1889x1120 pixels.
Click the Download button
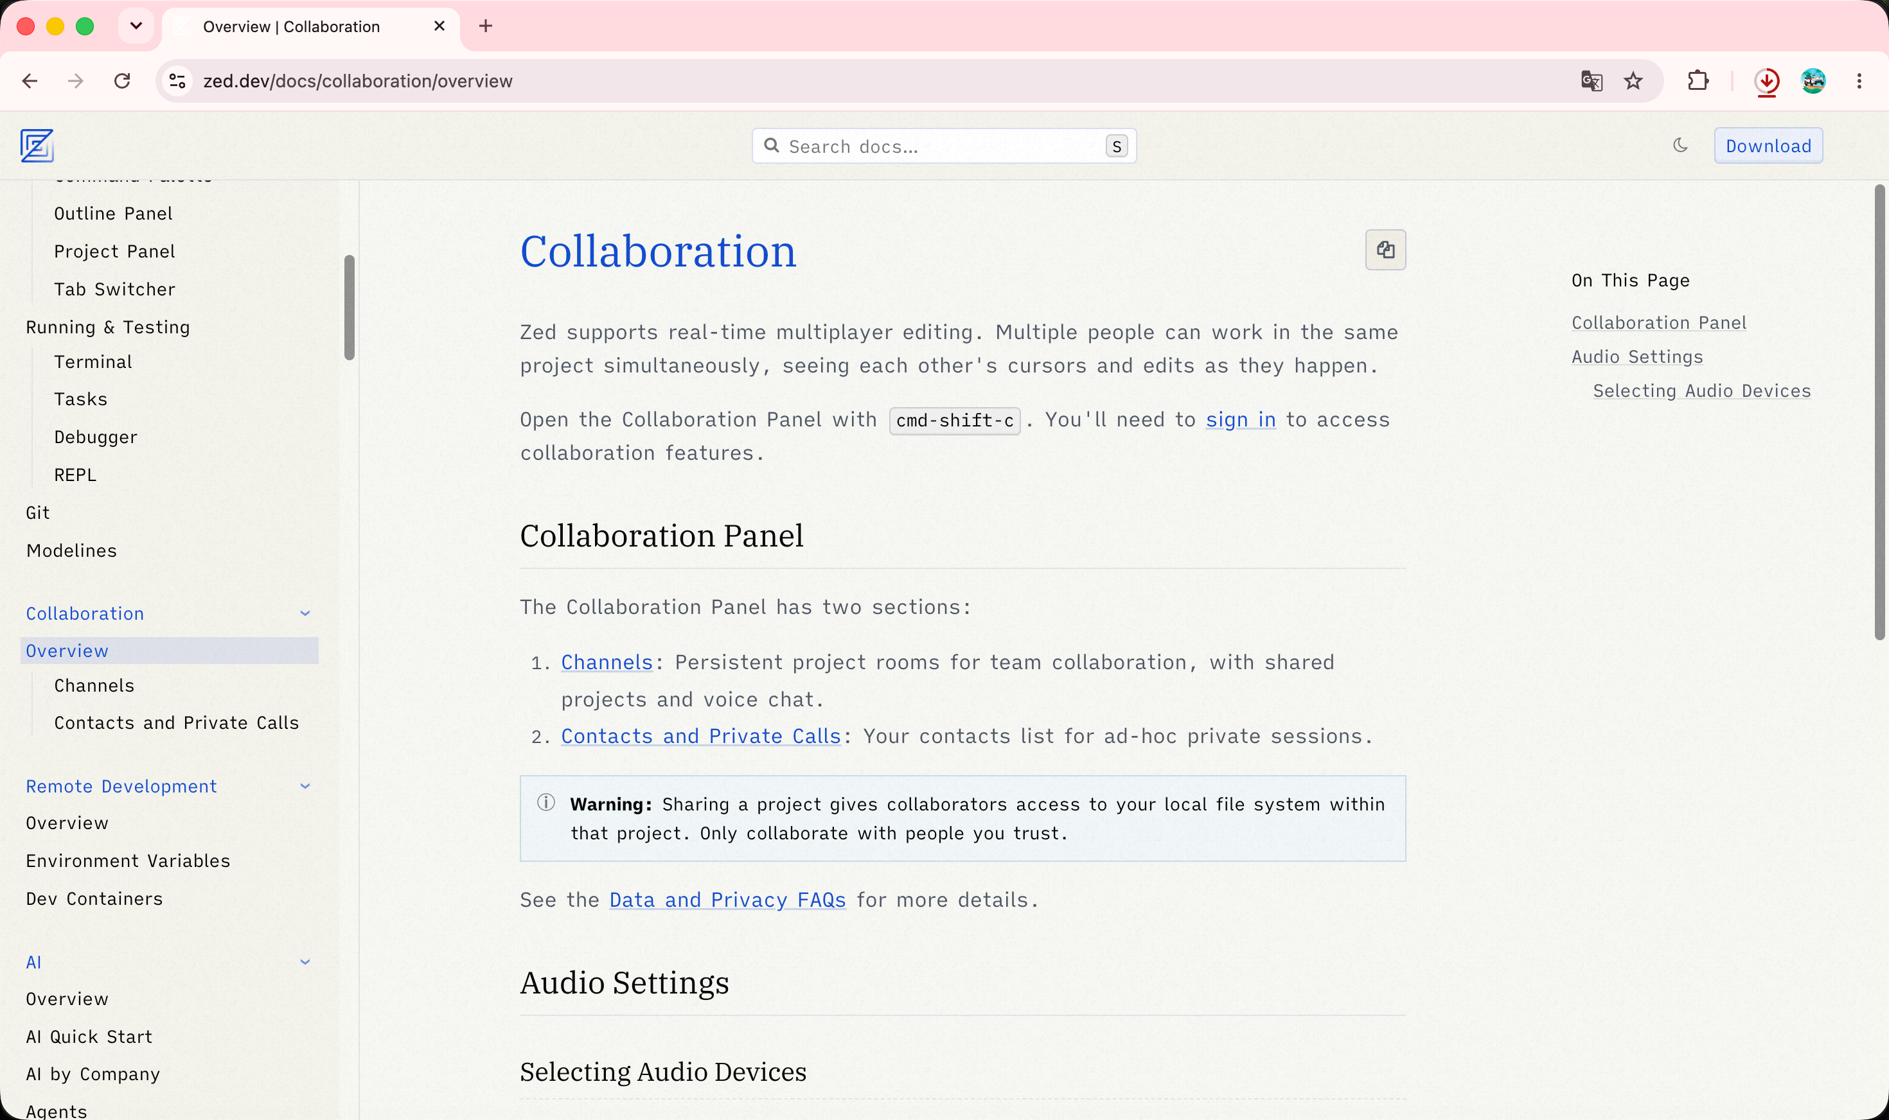tap(1768, 146)
